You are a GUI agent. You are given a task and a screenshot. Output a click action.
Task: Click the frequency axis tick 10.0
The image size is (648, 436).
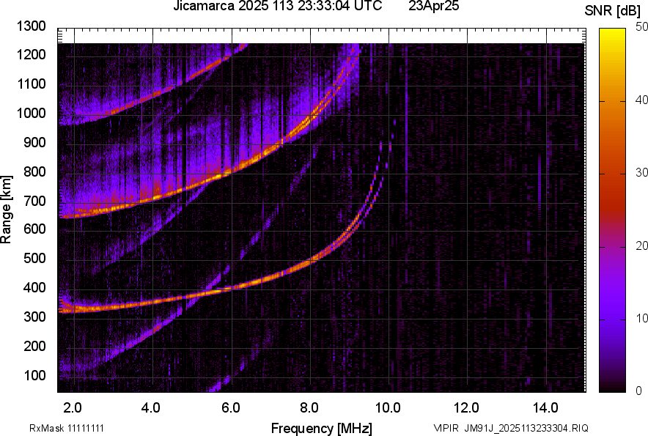[388, 407]
